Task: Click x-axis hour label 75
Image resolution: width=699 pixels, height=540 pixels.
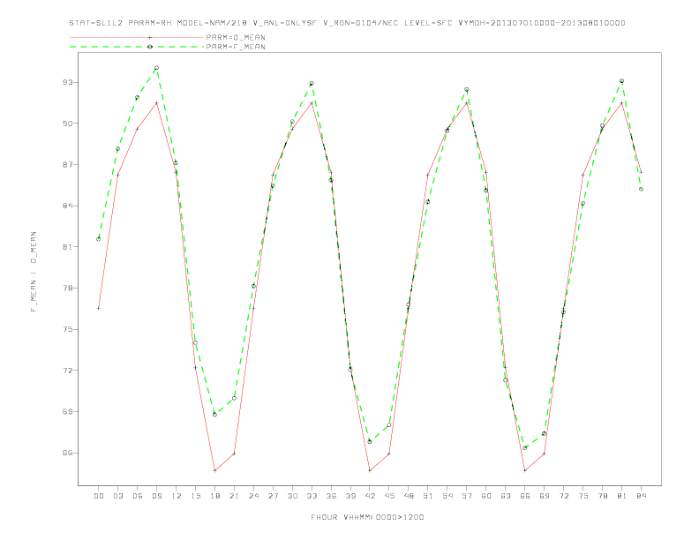Action: click(583, 496)
